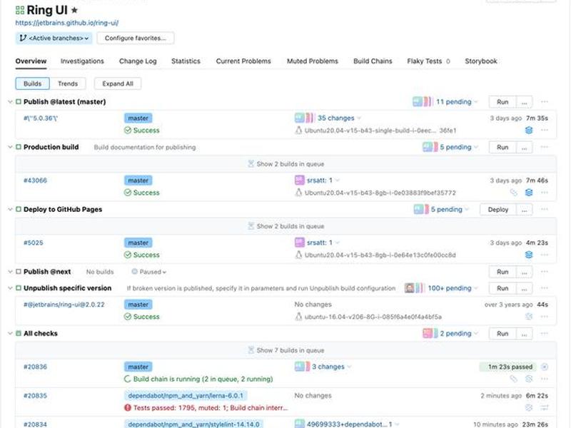Expand the 3 changes dropdown on #20836

tap(331, 367)
